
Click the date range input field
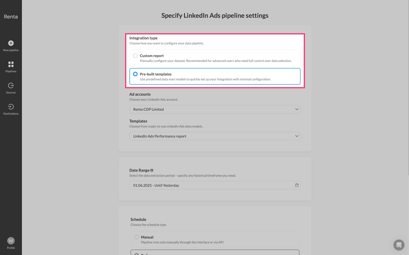[x=212, y=185]
